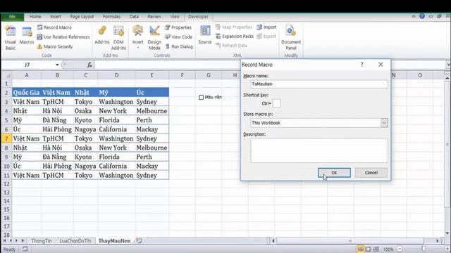Open Record Macro dialog help
The image size is (451, 253).
tap(362, 65)
